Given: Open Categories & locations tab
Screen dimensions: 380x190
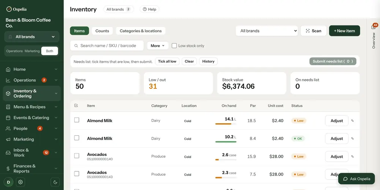Looking at the screenshot, I should click(141, 31).
